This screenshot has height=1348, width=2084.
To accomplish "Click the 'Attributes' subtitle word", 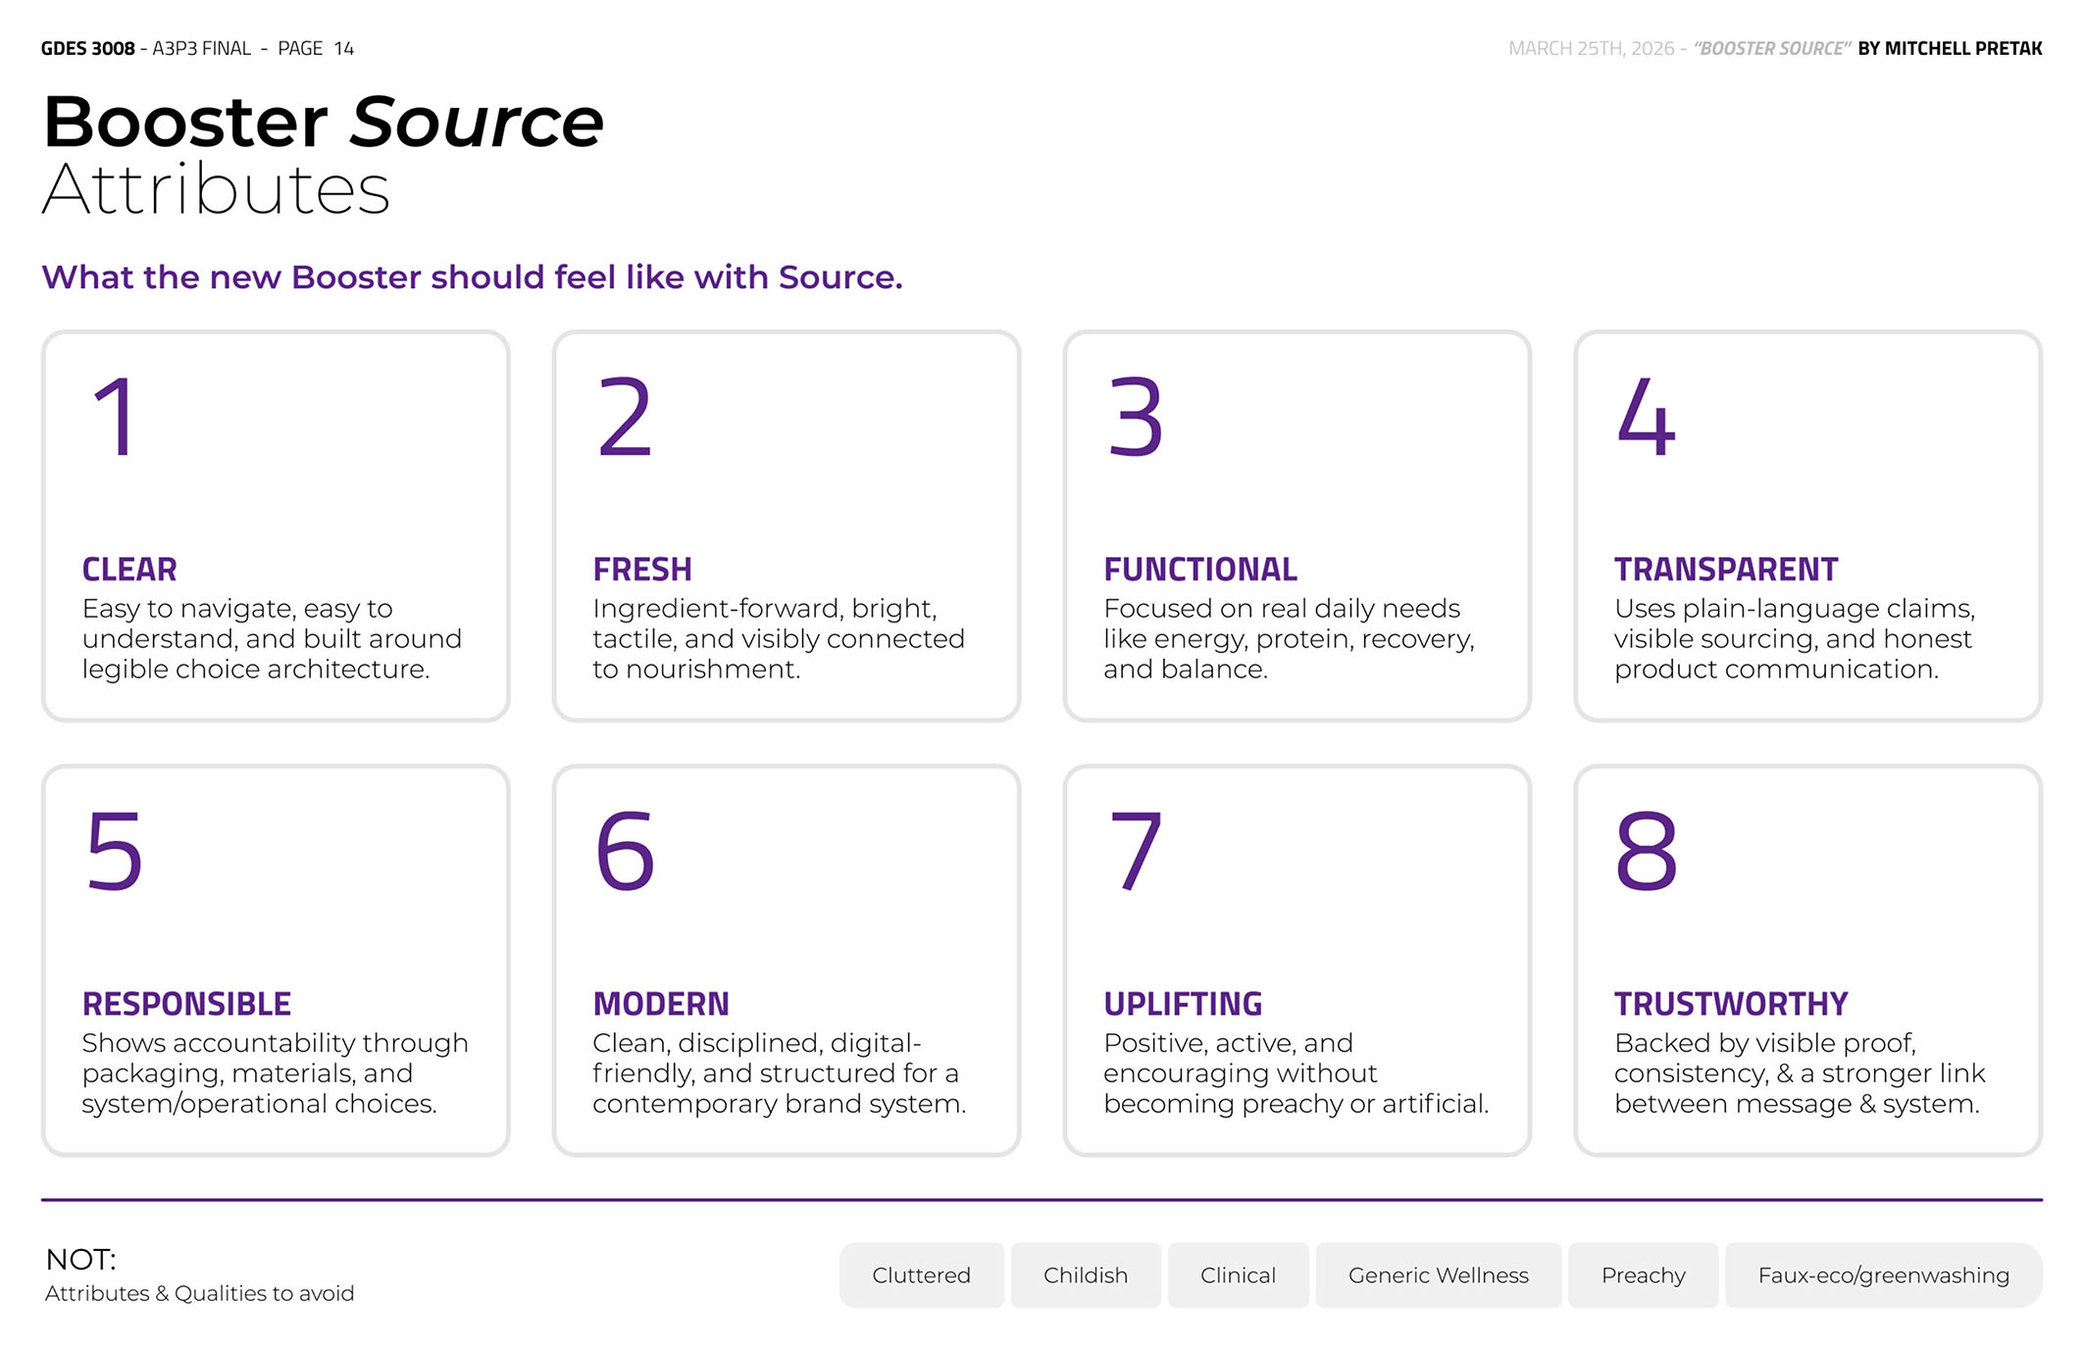I will (216, 188).
